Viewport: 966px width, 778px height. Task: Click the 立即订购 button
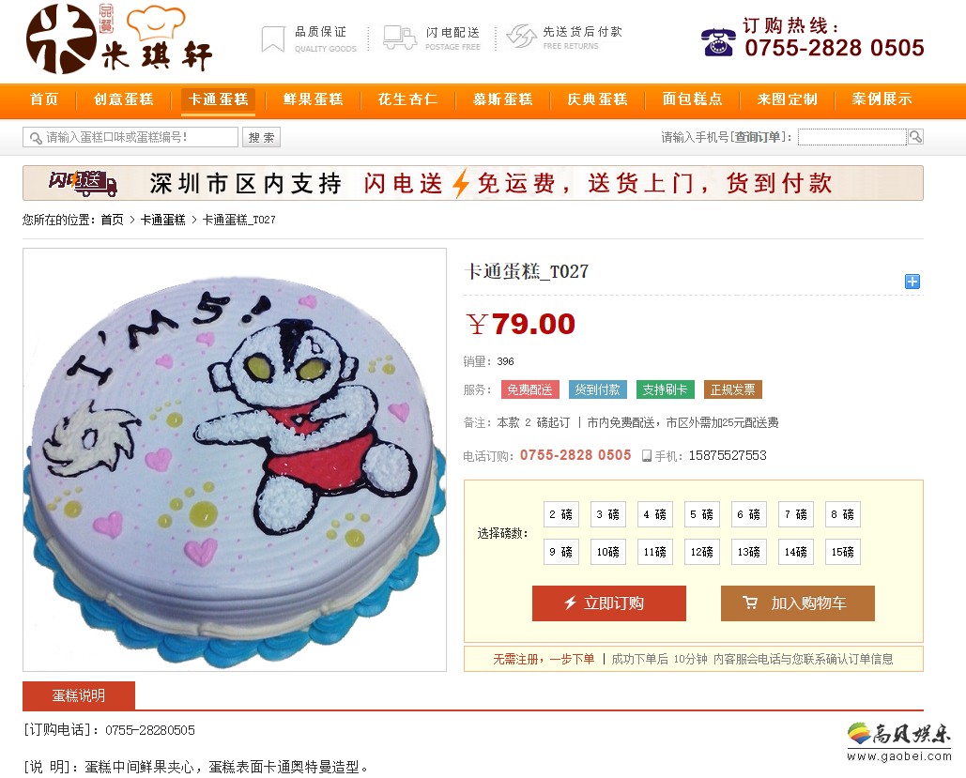609,603
